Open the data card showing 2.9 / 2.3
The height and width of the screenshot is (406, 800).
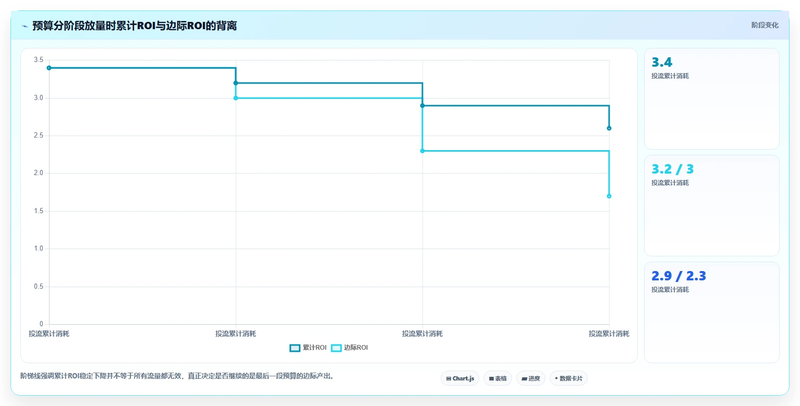click(x=711, y=312)
